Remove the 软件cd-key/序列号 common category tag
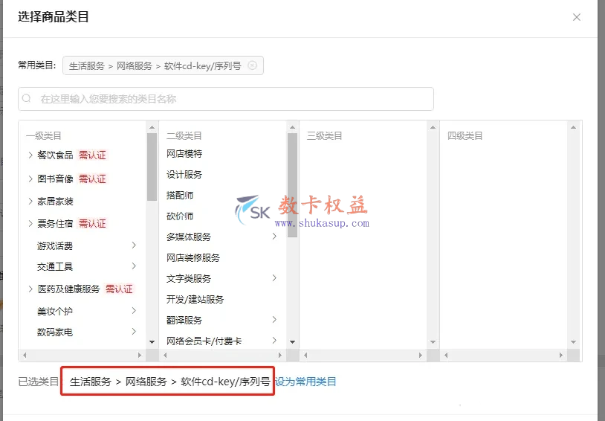This screenshot has height=421, width=605. (x=252, y=65)
